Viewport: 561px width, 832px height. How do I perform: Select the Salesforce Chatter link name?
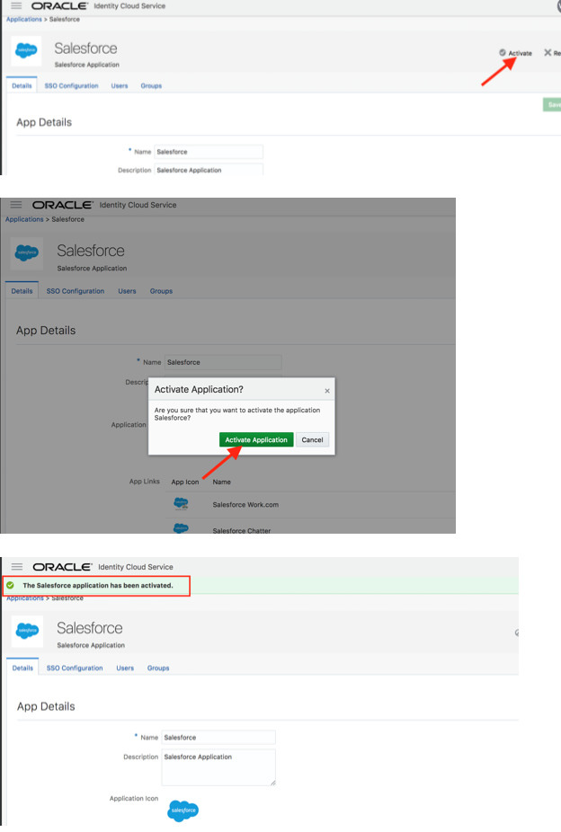(x=241, y=530)
